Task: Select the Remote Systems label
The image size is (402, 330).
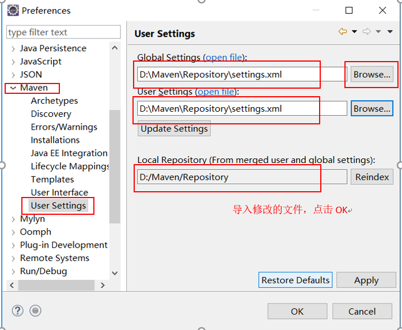Action: pyautogui.click(x=55, y=258)
